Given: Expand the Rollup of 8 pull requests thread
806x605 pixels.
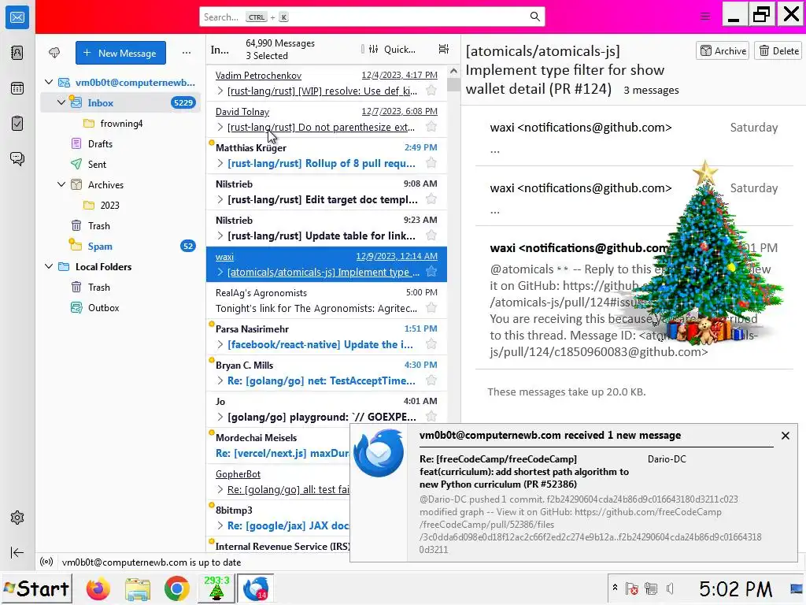Looking at the screenshot, I should coord(220,164).
